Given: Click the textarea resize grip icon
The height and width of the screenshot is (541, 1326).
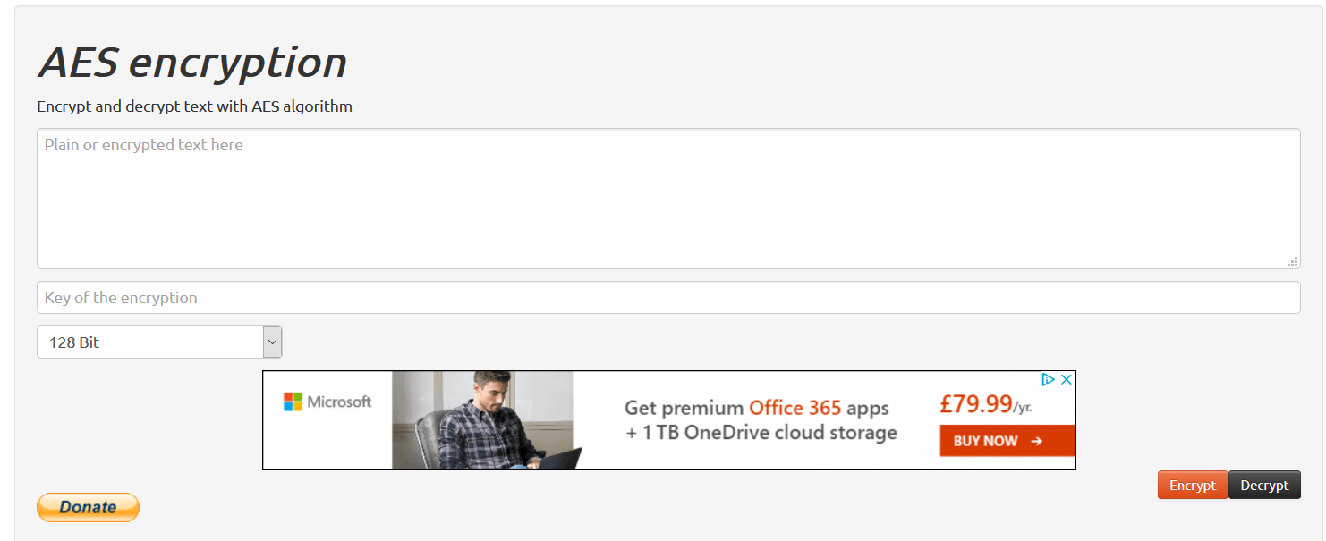Looking at the screenshot, I should 1292,261.
